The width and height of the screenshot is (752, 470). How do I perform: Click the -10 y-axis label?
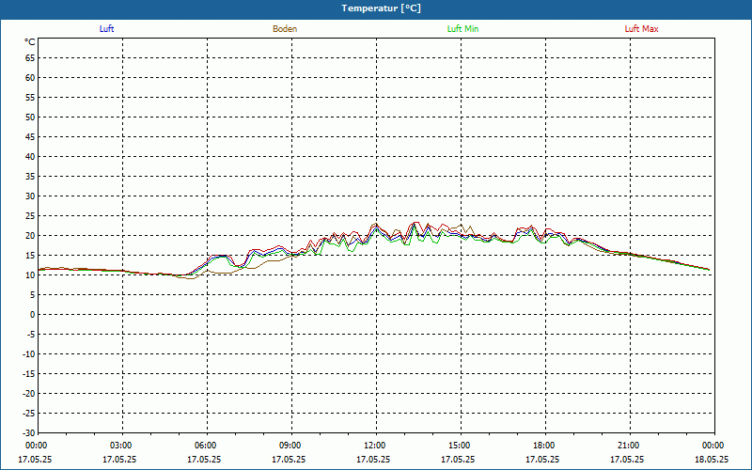pos(28,354)
